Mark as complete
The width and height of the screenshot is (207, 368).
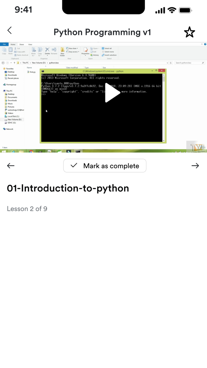click(x=105, y=166)
